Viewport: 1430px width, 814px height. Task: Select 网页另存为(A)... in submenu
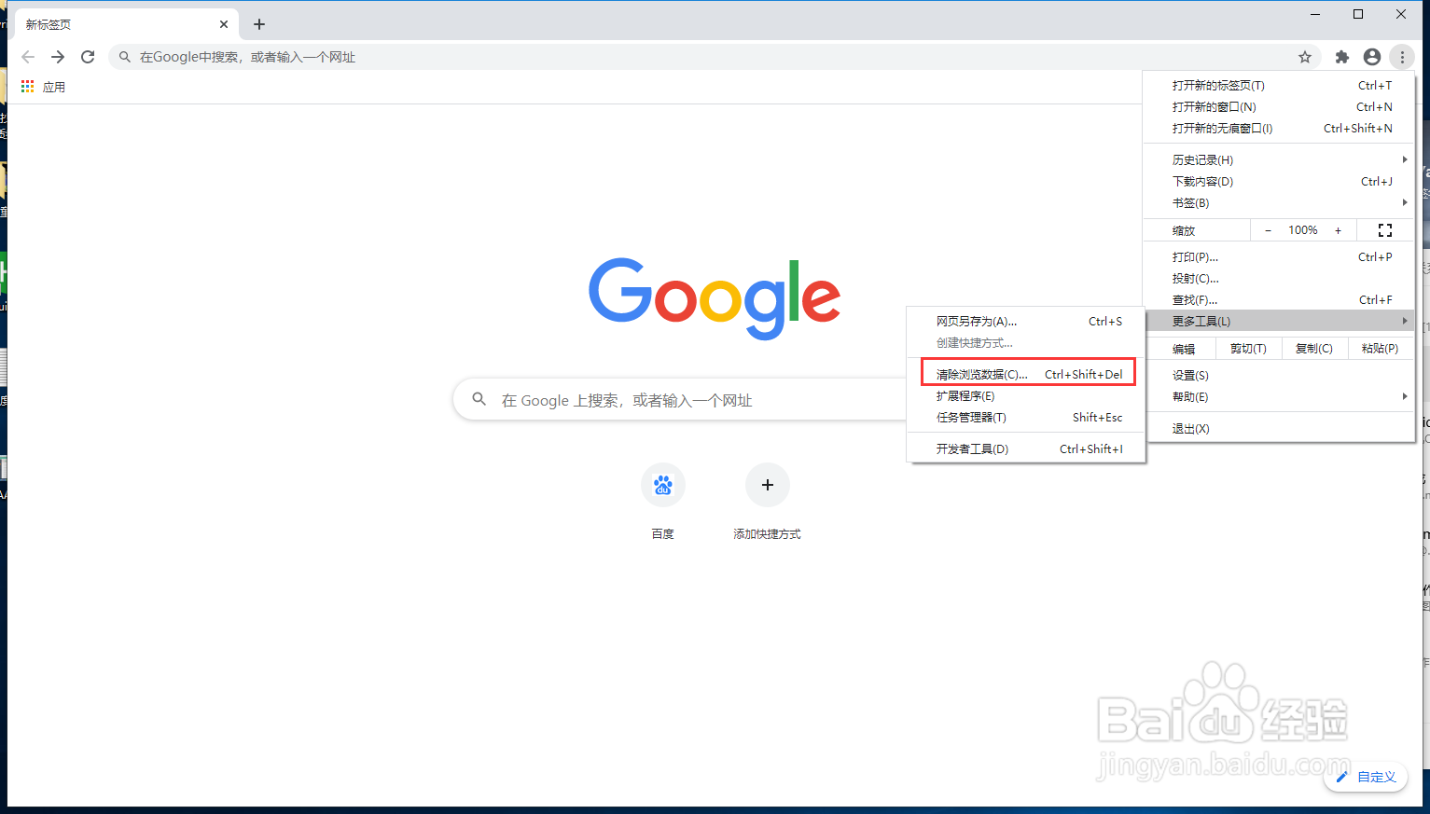click(x=1026, y=321)
